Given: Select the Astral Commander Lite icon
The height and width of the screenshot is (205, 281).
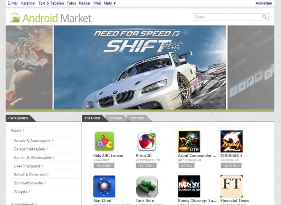Looking at the screenshot, I should point(189,141).
